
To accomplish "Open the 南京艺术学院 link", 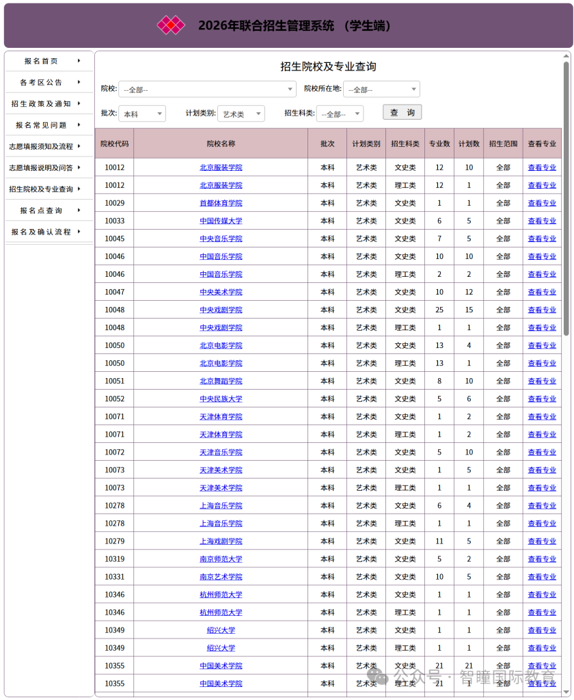I will point(221,577).
